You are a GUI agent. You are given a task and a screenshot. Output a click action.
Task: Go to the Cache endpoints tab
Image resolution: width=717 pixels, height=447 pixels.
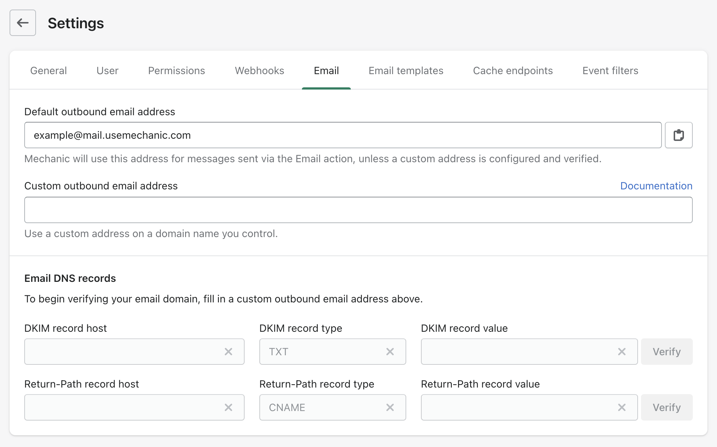[513, 70]
